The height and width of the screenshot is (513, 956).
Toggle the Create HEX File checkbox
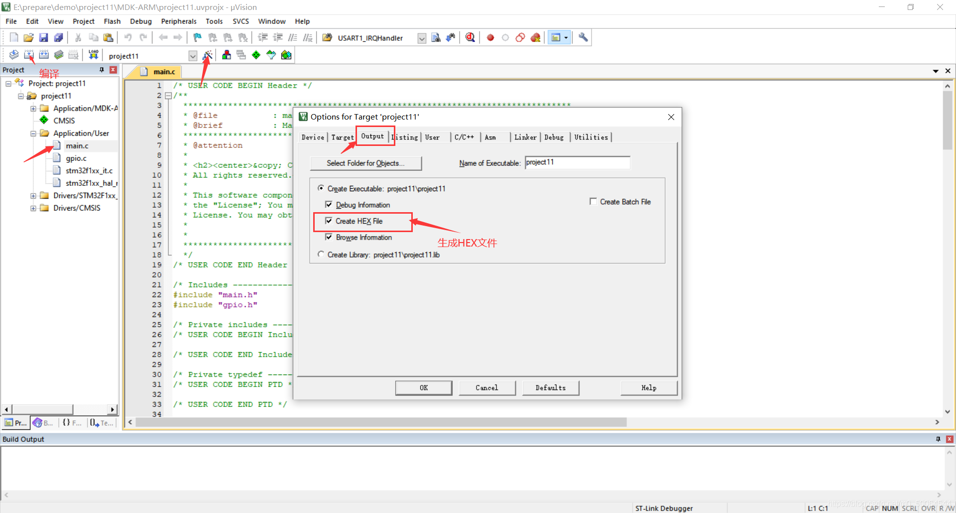tap(329, 221)
